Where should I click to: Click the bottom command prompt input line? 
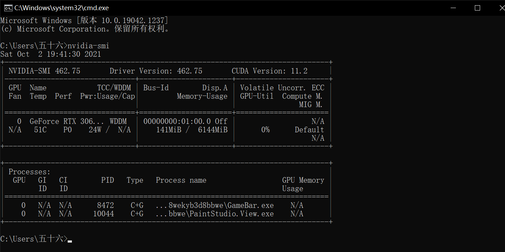tap(36, 239)
